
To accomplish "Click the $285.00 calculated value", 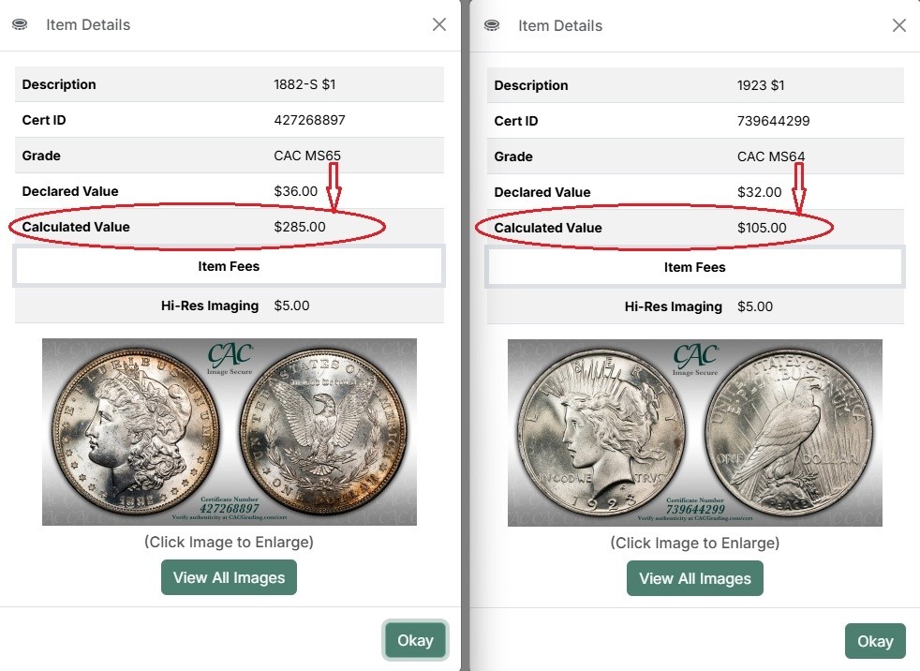I will 300,226.
